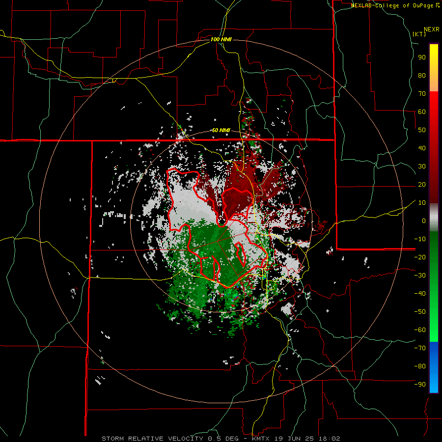Click the gray zero-velocity segment of the scale
Screen dimensions: 442x442
point(434,217)
